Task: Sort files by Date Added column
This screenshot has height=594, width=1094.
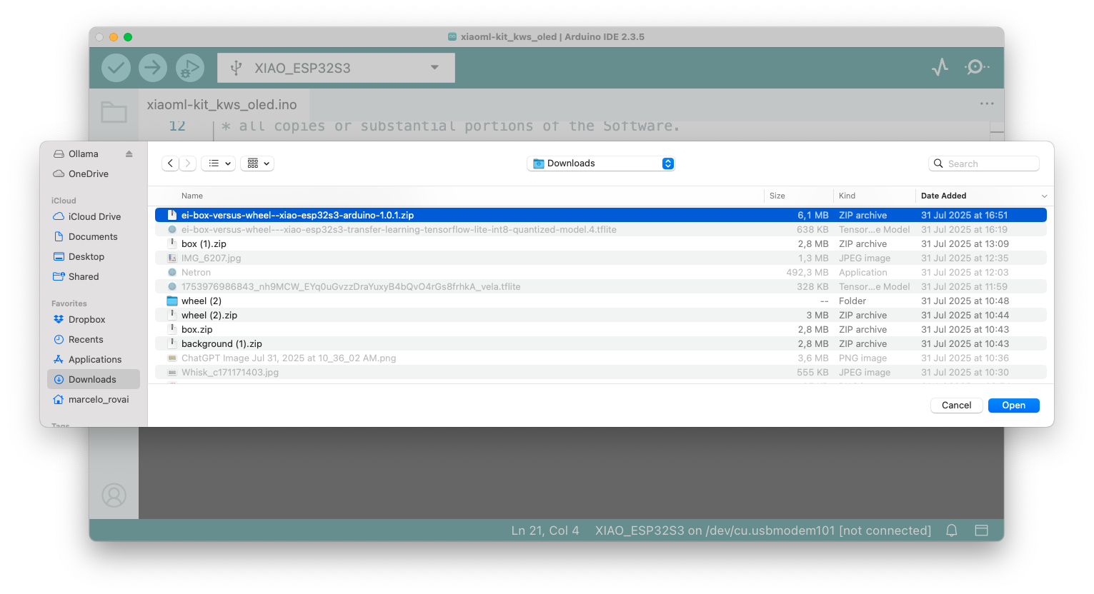Action: click(943, 196)
